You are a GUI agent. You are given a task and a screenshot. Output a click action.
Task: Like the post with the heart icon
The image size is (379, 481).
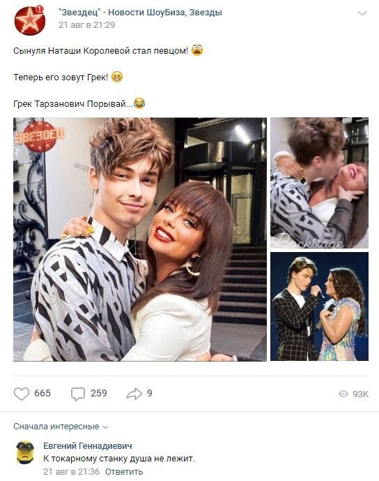[22, 394]
